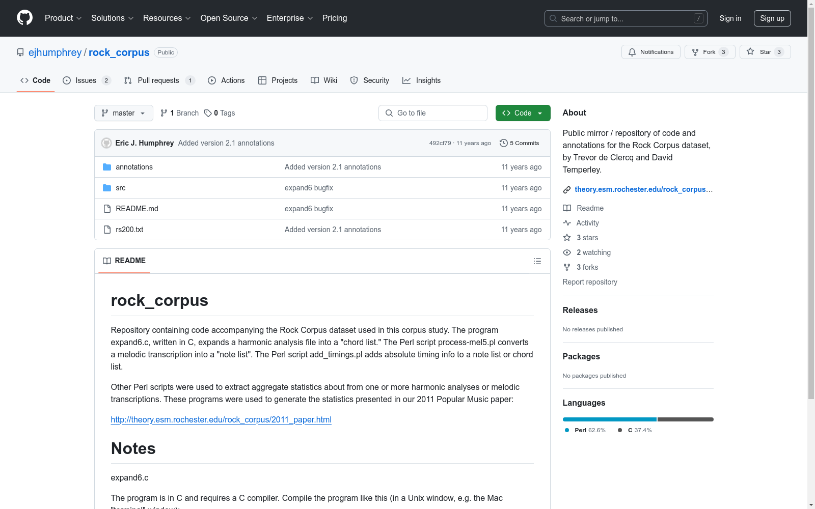Image resolution: width=815 pixels, height=509 pixels.
Task: Click the C 37.4% language label
Action: pyautogui.click(x=635, y=430)
